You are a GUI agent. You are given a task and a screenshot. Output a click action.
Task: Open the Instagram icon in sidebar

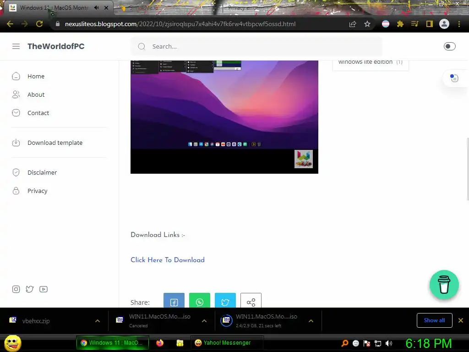point(16,289)
